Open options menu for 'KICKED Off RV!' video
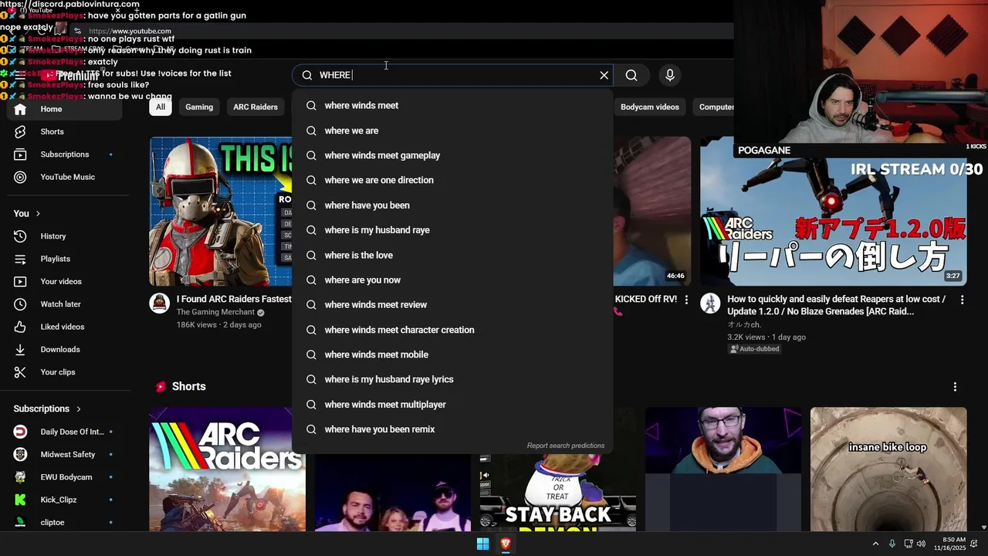 tap(686, 300)
